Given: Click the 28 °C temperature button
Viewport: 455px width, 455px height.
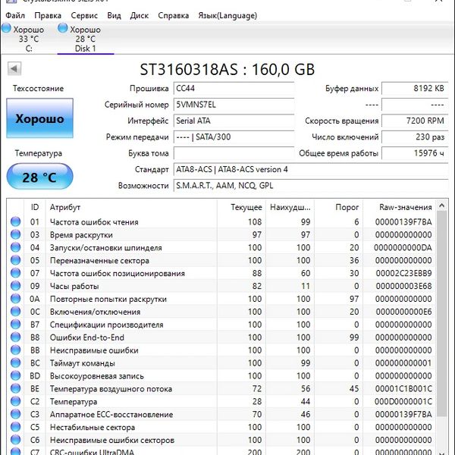Looking at the screenshot, I should [39, 177].
